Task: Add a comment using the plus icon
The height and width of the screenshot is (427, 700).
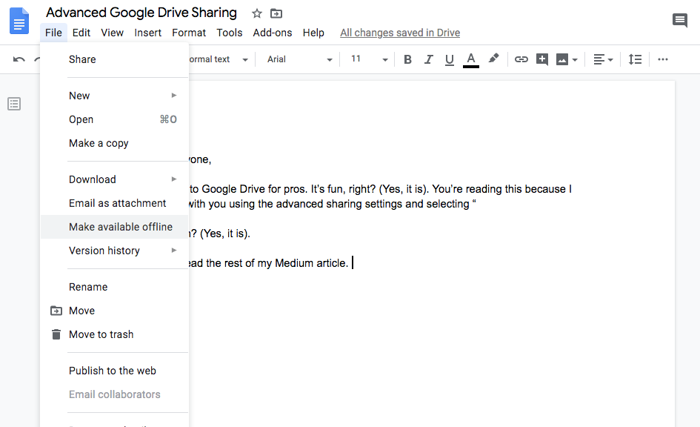Action: point(542,59)
